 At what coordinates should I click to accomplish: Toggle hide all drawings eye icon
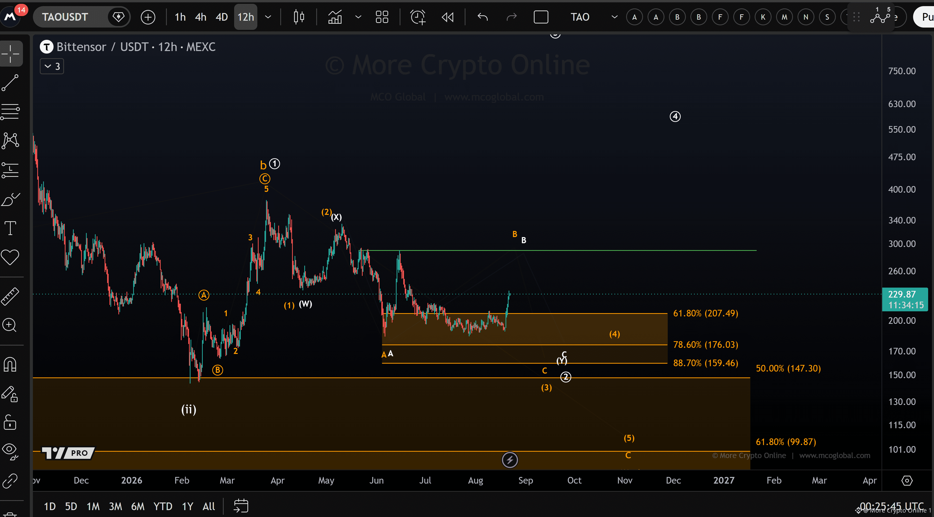[10, 452]
